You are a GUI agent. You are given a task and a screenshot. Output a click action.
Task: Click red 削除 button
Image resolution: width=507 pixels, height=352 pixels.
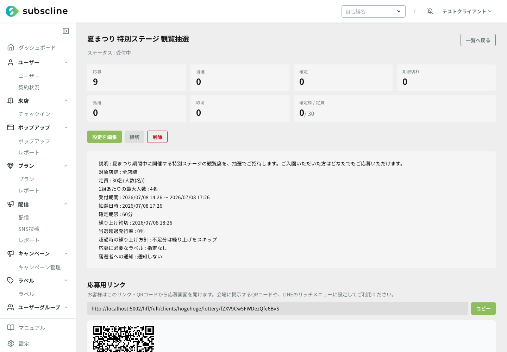157,137
